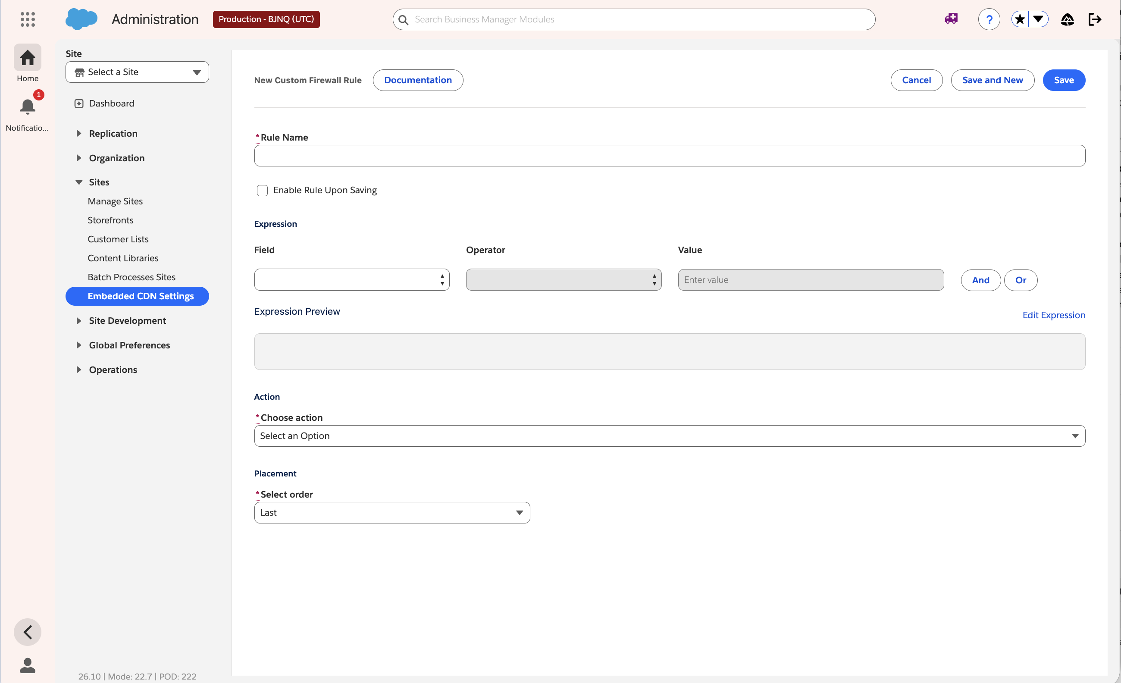The image size is (1121, 683).
Task: Open Select order dropdown showing Last
Action: click(x=392, y=513)
